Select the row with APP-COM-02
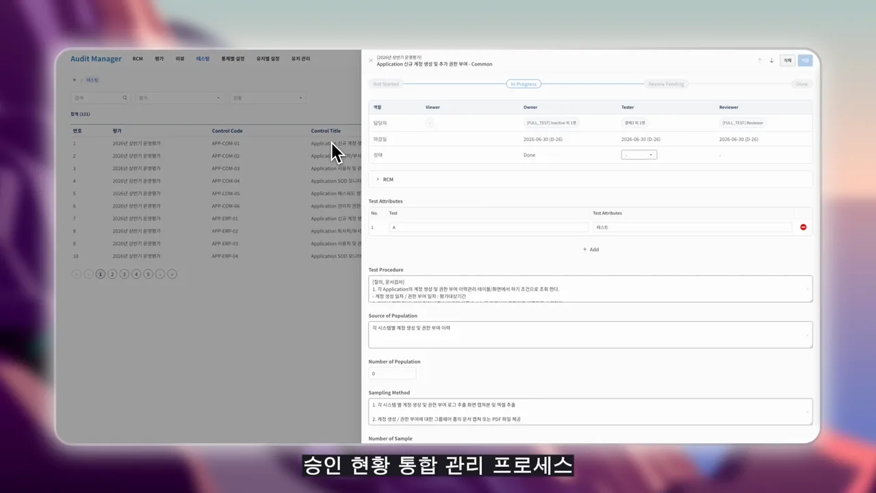This screenshot has height=493, width=876. (216, 156)
